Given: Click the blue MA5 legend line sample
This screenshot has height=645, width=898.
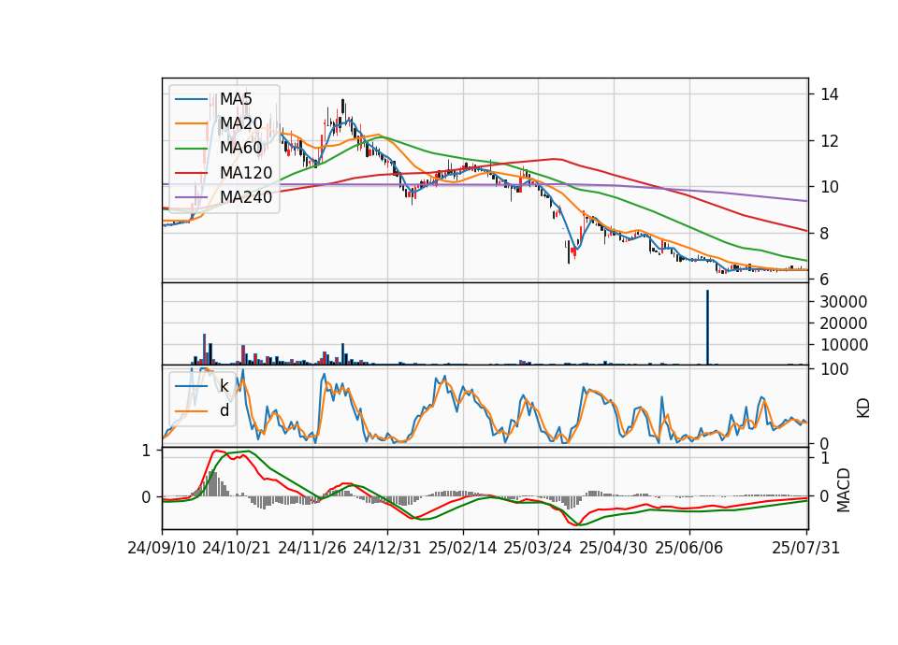Looking at the screenshot, I should point(191,100).
